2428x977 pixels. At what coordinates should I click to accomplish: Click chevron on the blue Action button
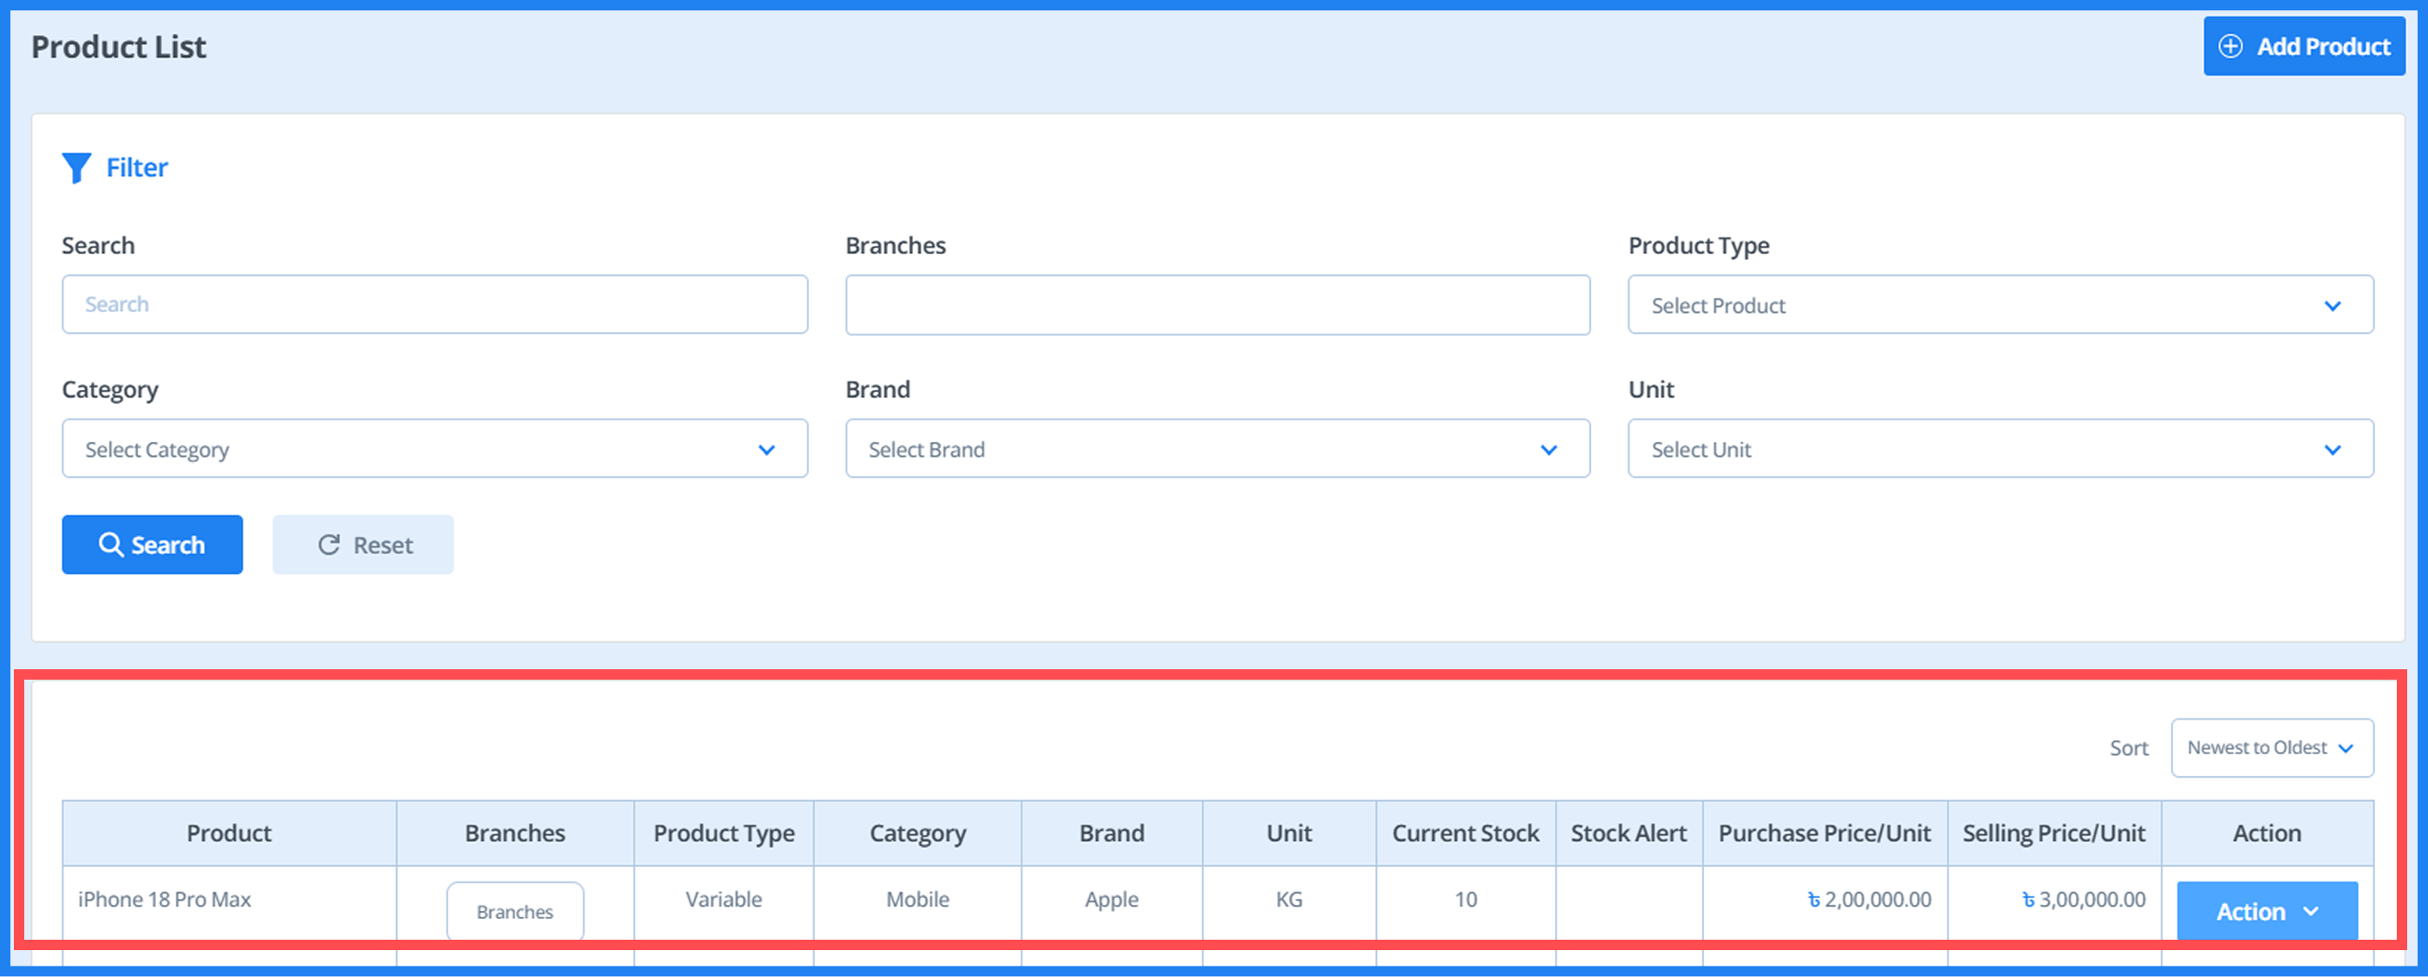[2310, 911]
